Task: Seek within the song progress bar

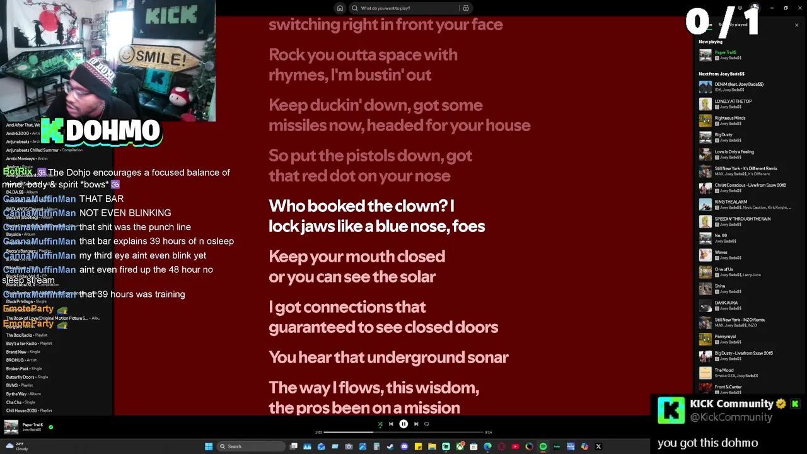Action: pyautogui.click(x=403, y=433)
